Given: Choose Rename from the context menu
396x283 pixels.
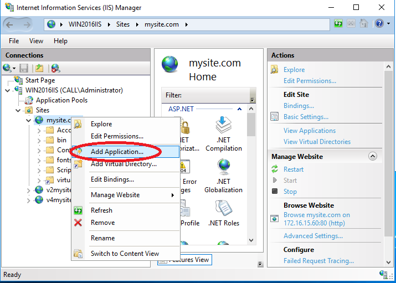Looking at the screenshot, I should pyautogui.click(x=126, y=238).
